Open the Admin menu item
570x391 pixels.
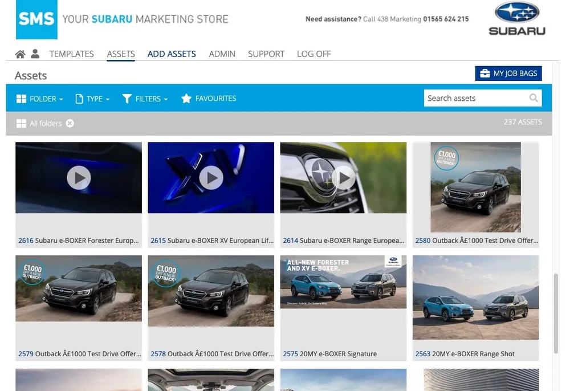click(222, 54)
